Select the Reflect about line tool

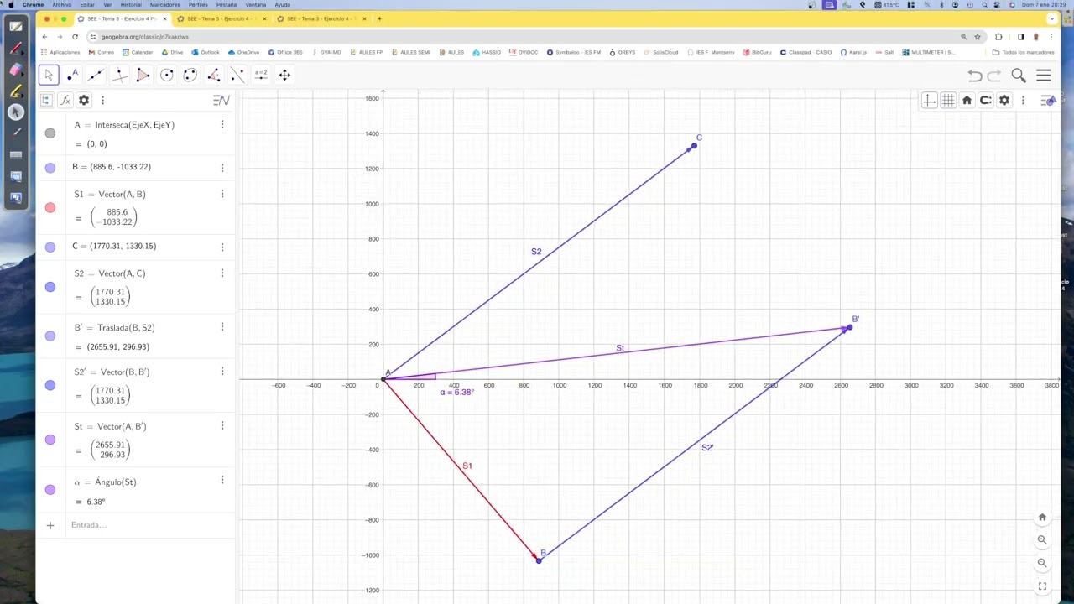point(237,75)
